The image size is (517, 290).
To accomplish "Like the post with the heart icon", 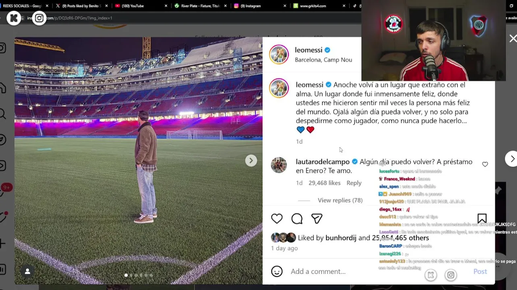I will (277, 218).
